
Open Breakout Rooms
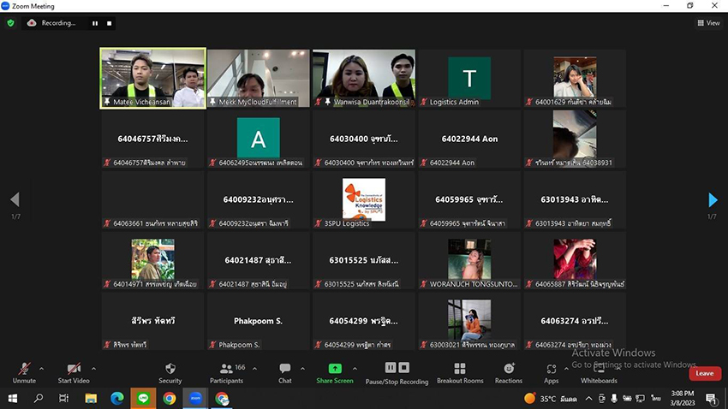pos(460,373)
